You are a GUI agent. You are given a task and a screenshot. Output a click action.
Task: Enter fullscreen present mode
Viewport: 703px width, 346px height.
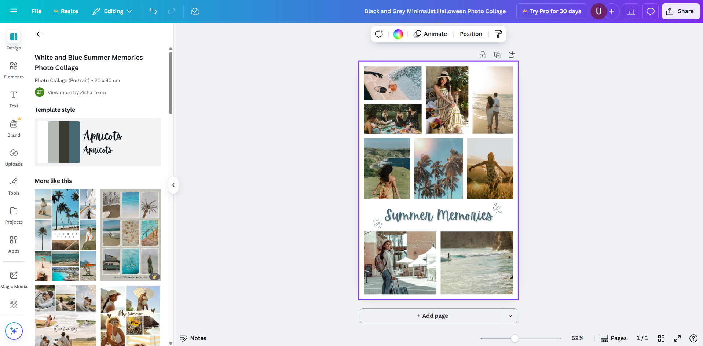point(677,338)
